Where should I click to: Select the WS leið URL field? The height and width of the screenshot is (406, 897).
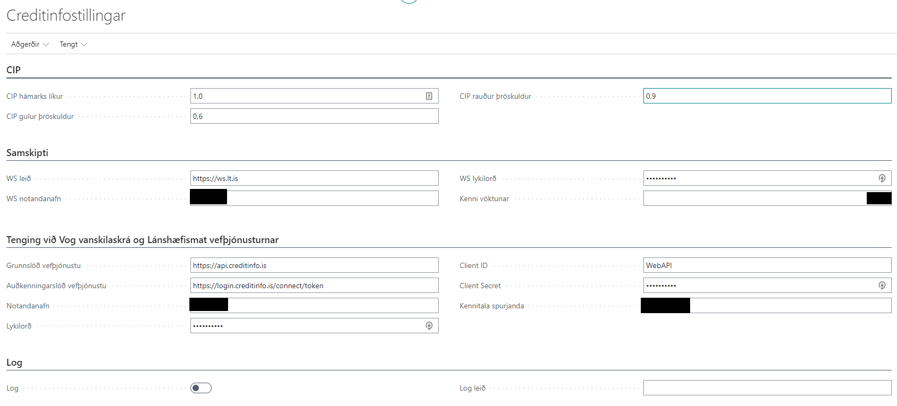click(314, 178)
